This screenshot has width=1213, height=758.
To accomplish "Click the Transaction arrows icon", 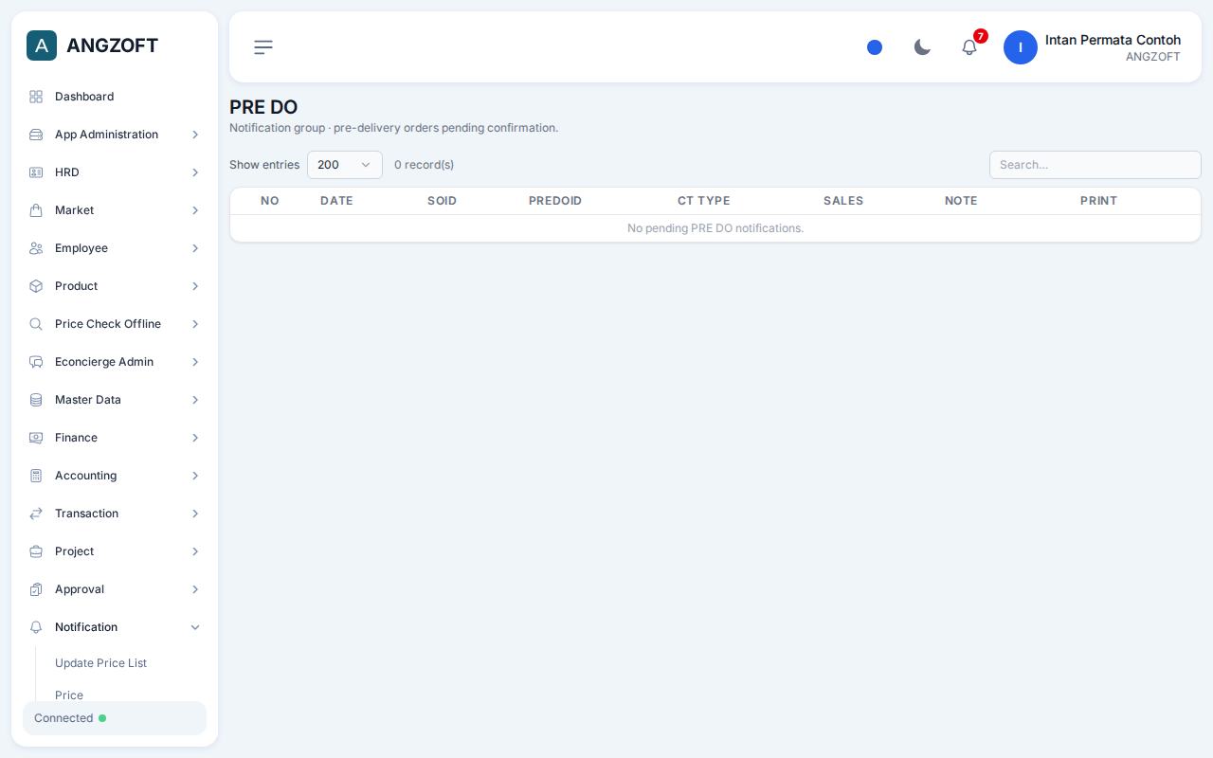I will click(x=36, y=514).
